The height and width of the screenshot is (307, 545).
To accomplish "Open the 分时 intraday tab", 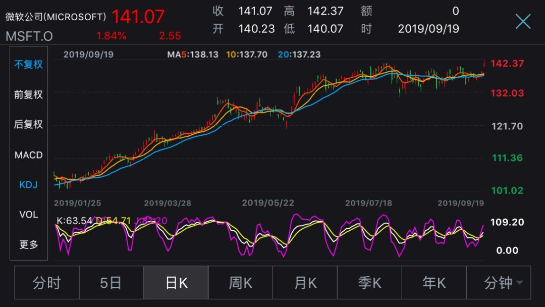I will click(x=46, y=283).
